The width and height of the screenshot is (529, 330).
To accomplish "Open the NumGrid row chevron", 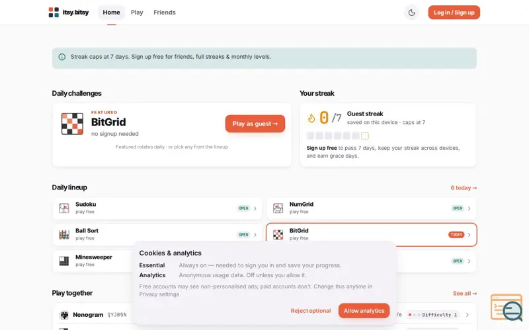I will (469, 209).
